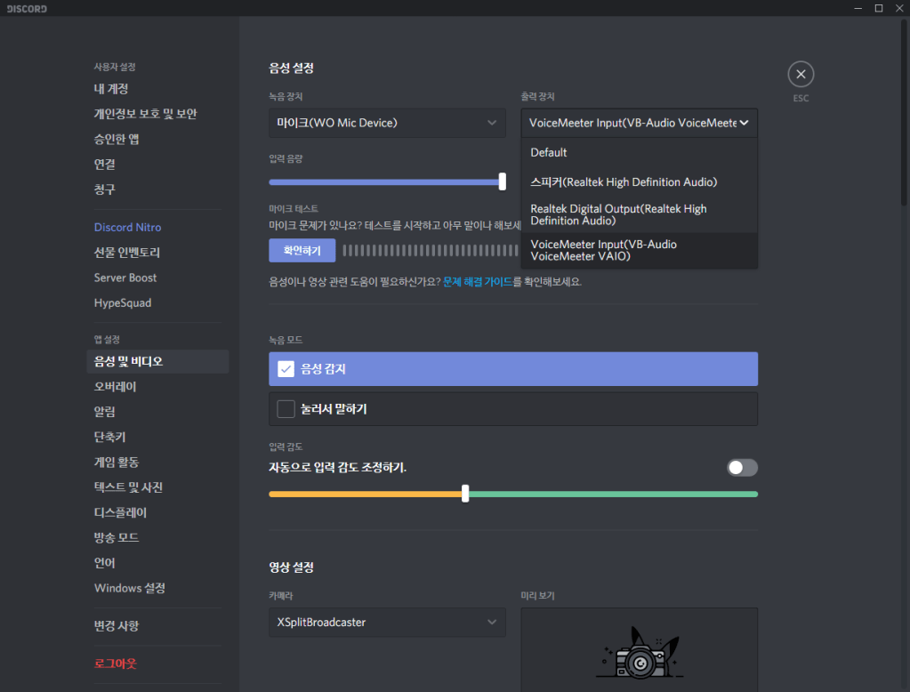Open the 문제 해결 가이드 link
The width and height of the screenshot is (910, 692).
[478, 282]
